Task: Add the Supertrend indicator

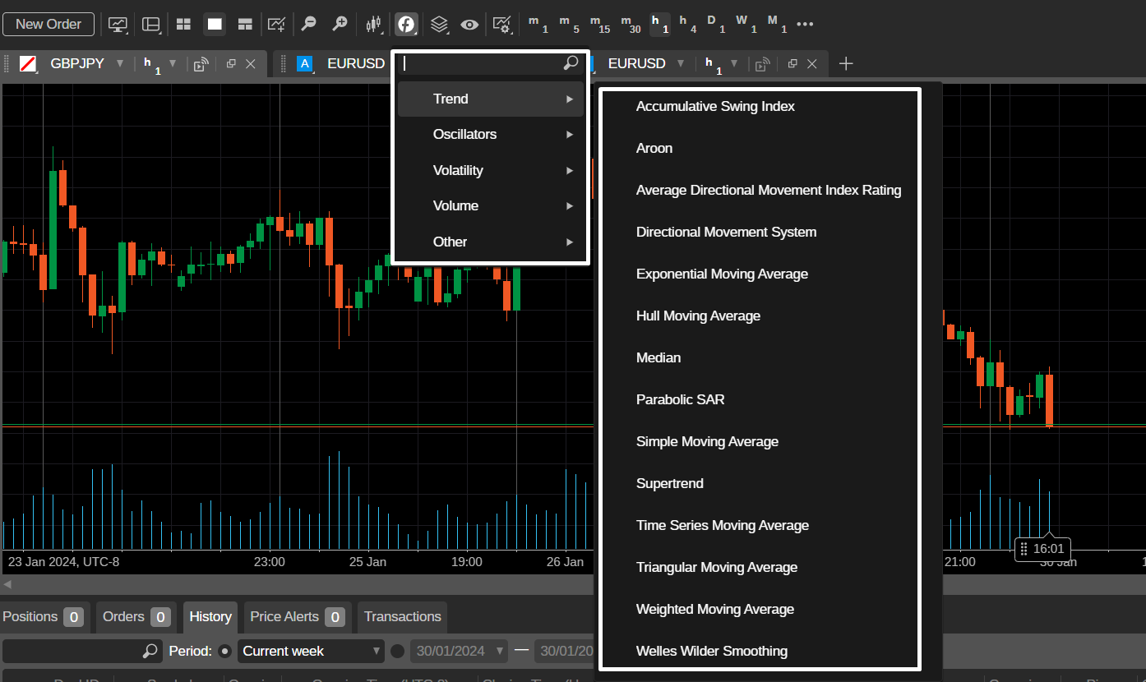Action: 670,483
